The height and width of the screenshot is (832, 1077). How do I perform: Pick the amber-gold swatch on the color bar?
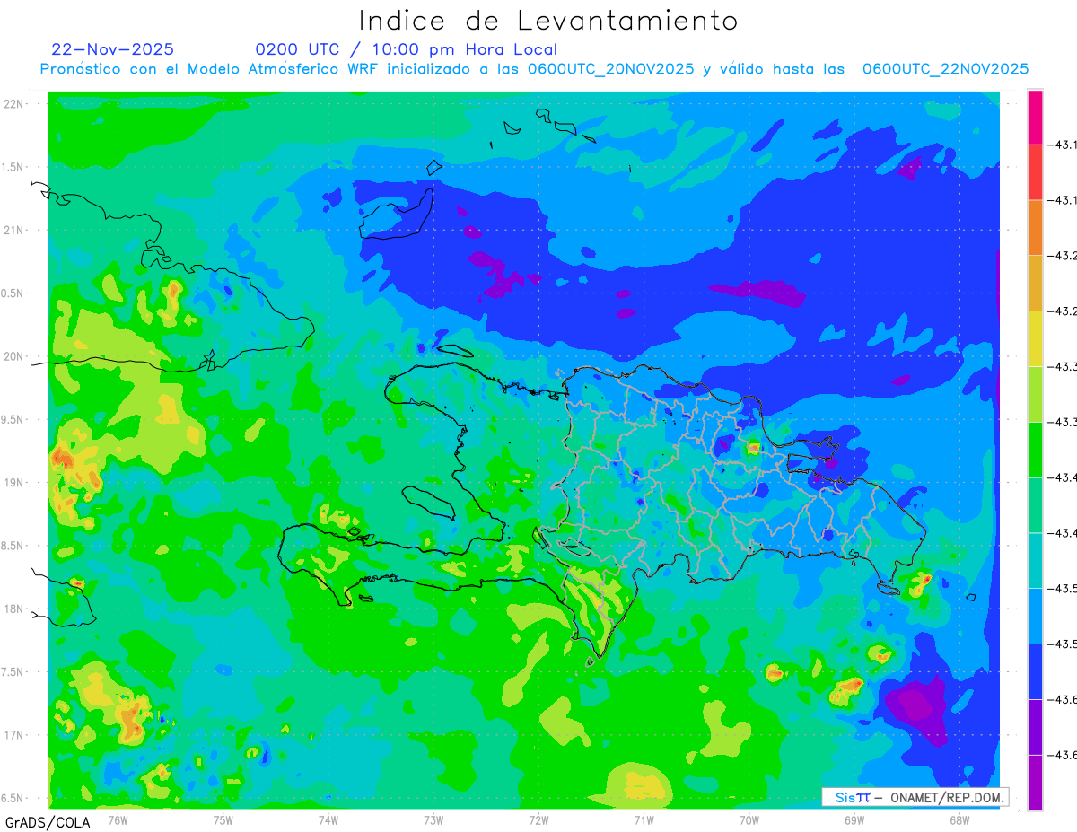pyautogui.click(x=1035, y=283)
